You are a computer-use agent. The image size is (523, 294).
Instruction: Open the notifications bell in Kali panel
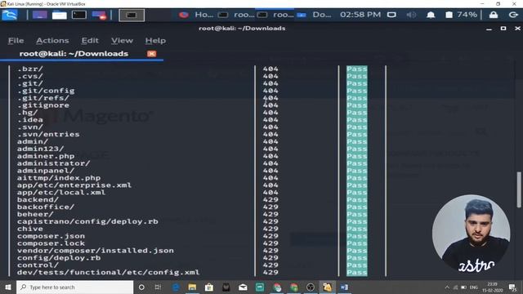(x=431, y=15)
